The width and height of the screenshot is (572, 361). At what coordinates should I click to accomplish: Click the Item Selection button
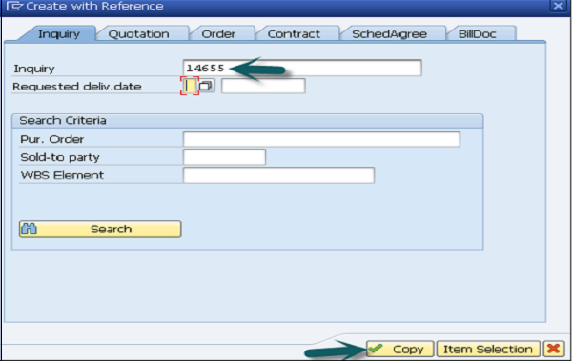tap(488, 349)
